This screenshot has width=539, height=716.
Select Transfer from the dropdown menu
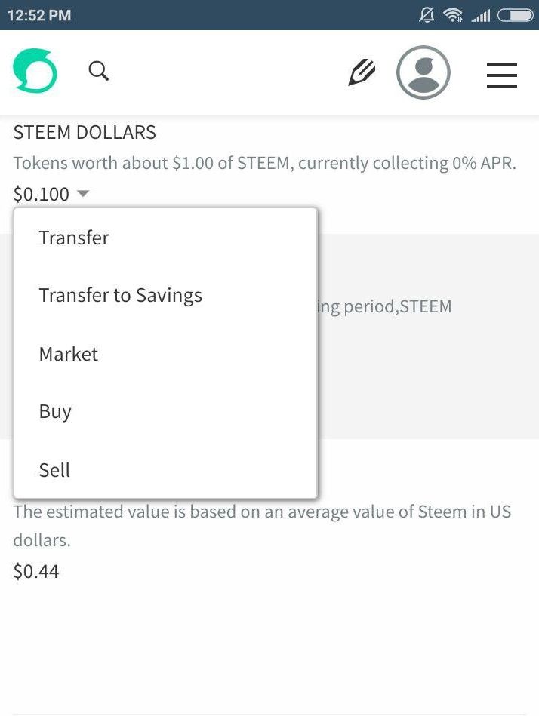coord(74,238)
